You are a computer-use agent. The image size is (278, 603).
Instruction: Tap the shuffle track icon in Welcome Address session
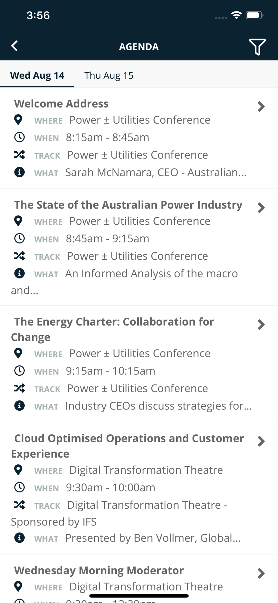coord(20,155)
